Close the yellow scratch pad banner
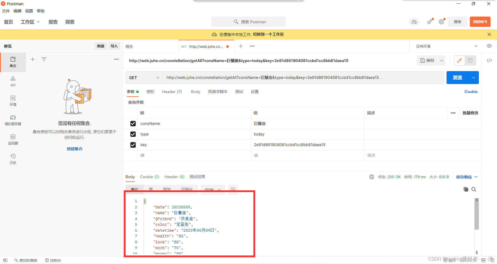The image size is (497, 264). 489,34
